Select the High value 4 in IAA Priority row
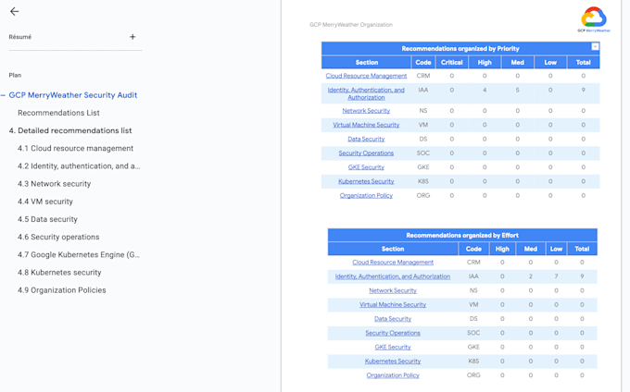 485,91
